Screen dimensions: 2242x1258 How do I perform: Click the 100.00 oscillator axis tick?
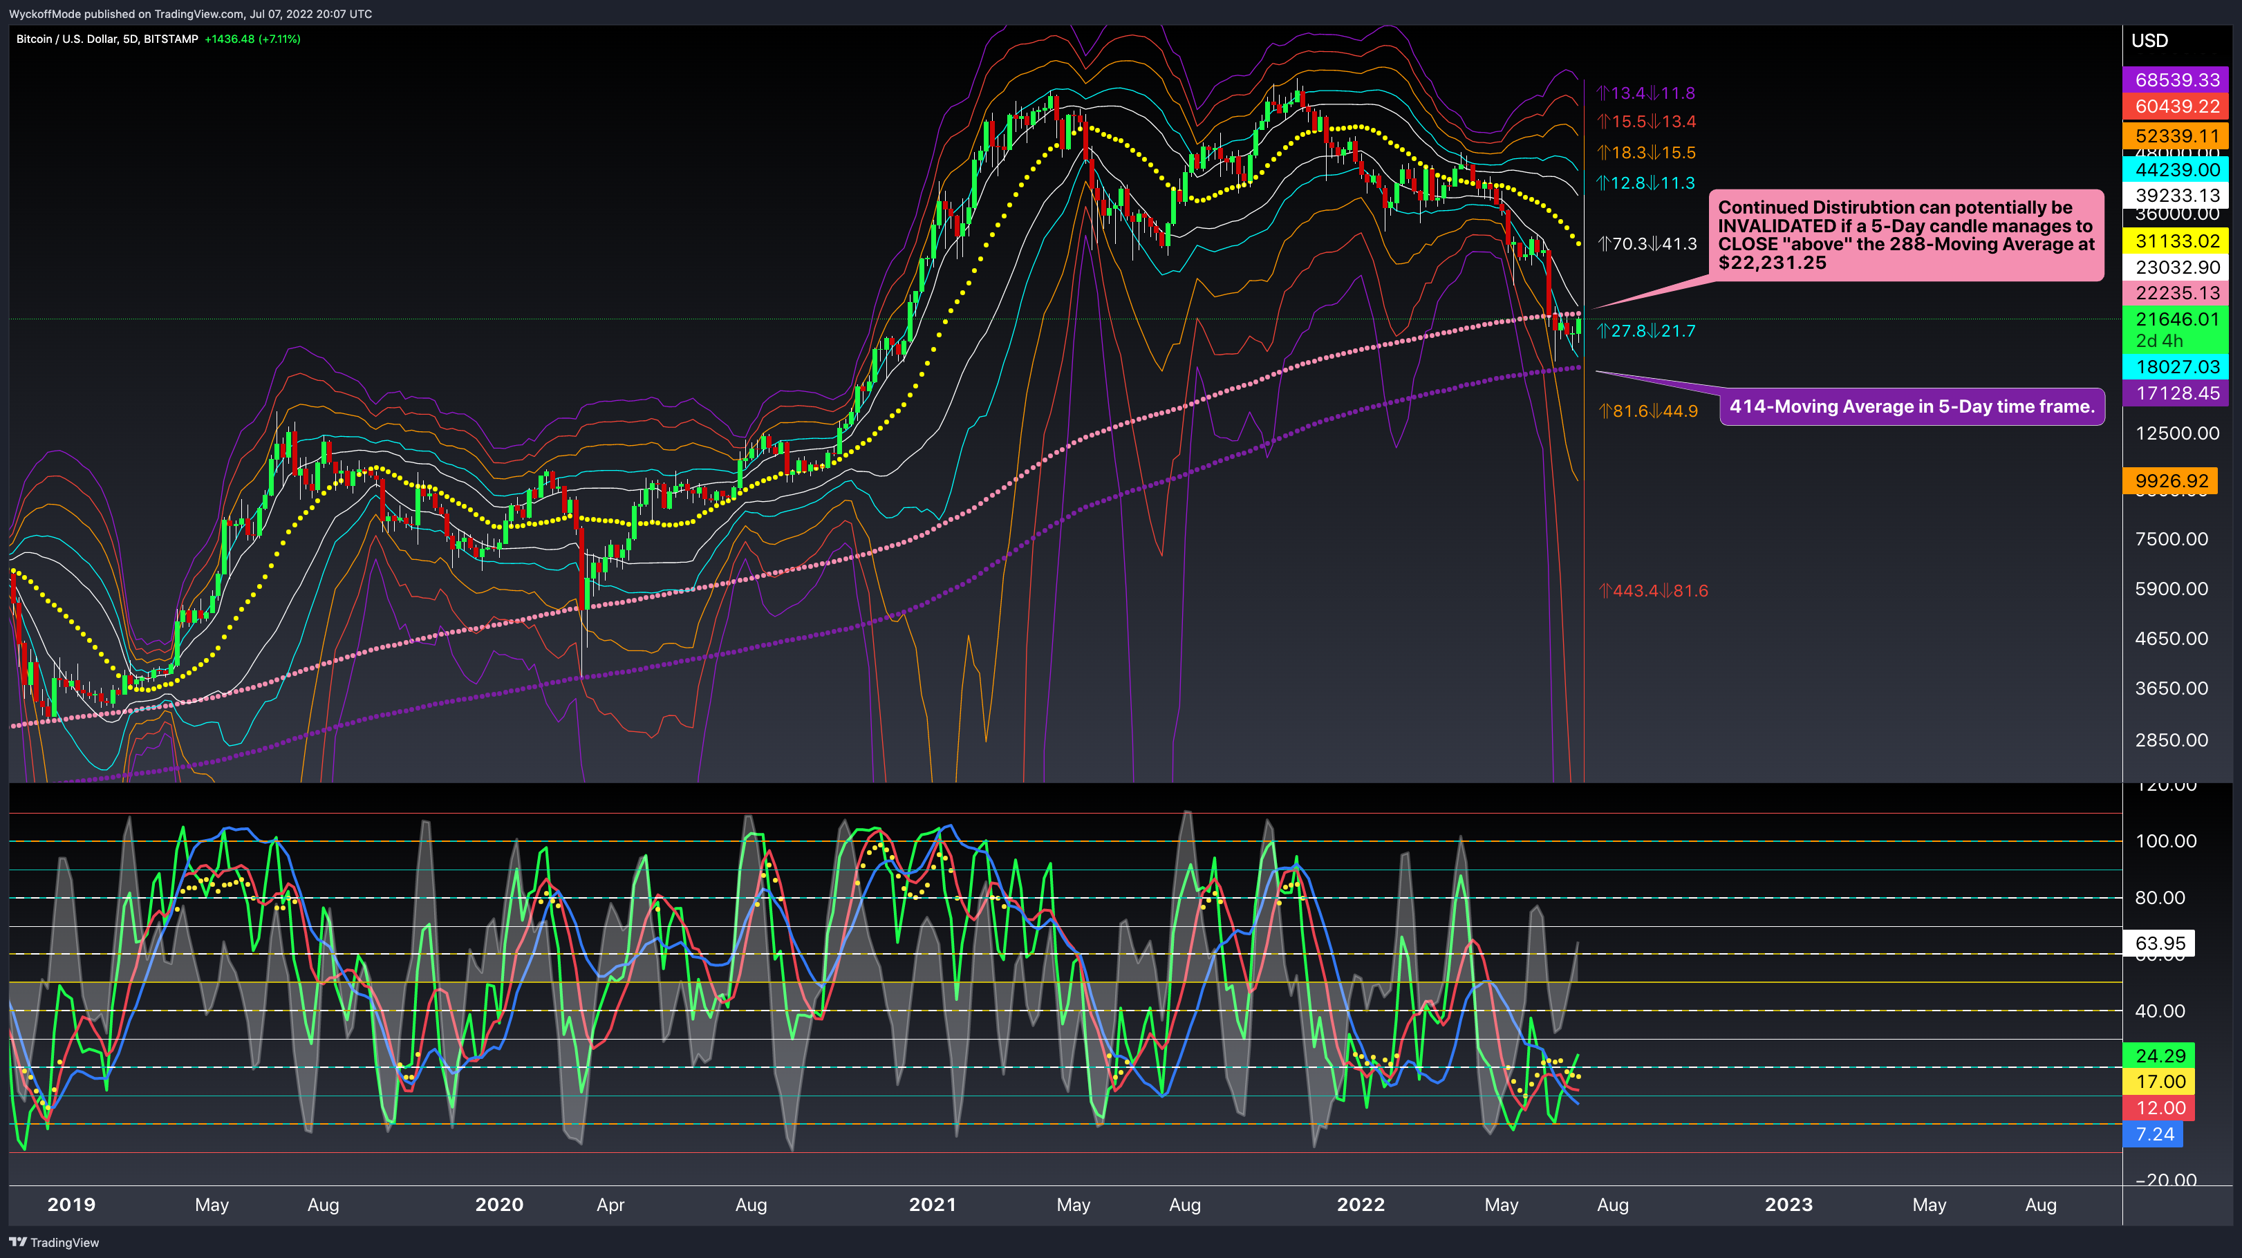(x=2166, y=841)
